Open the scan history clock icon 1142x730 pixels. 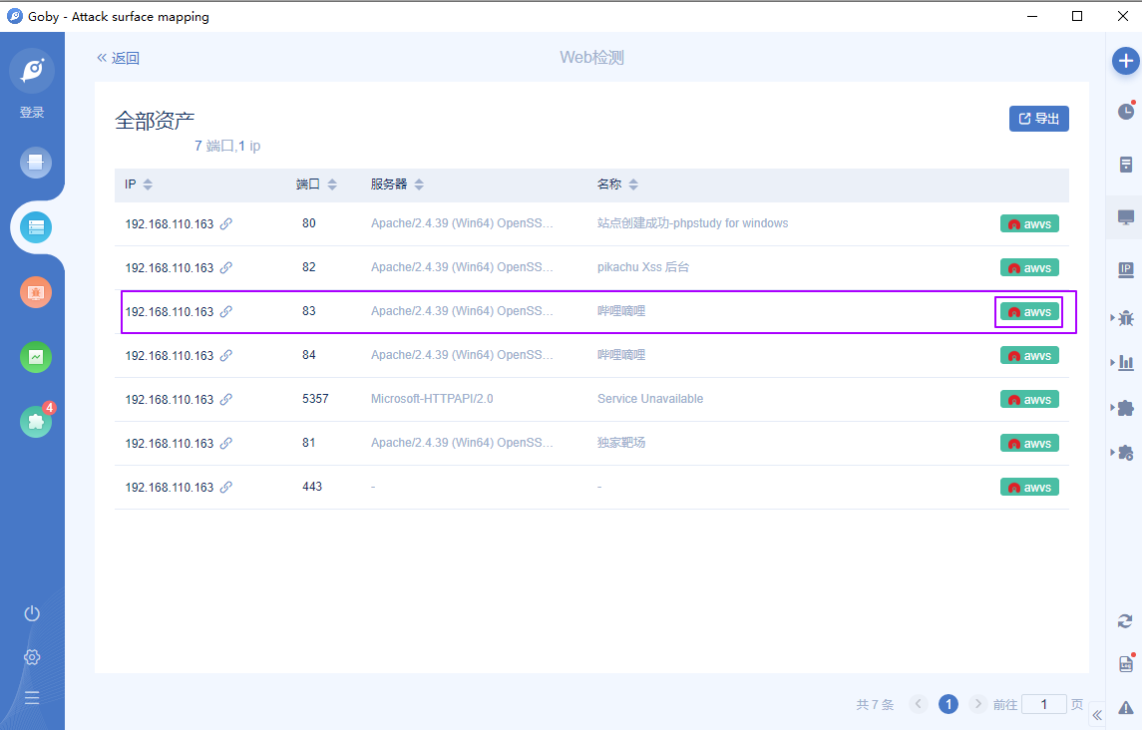[1126, 111]
